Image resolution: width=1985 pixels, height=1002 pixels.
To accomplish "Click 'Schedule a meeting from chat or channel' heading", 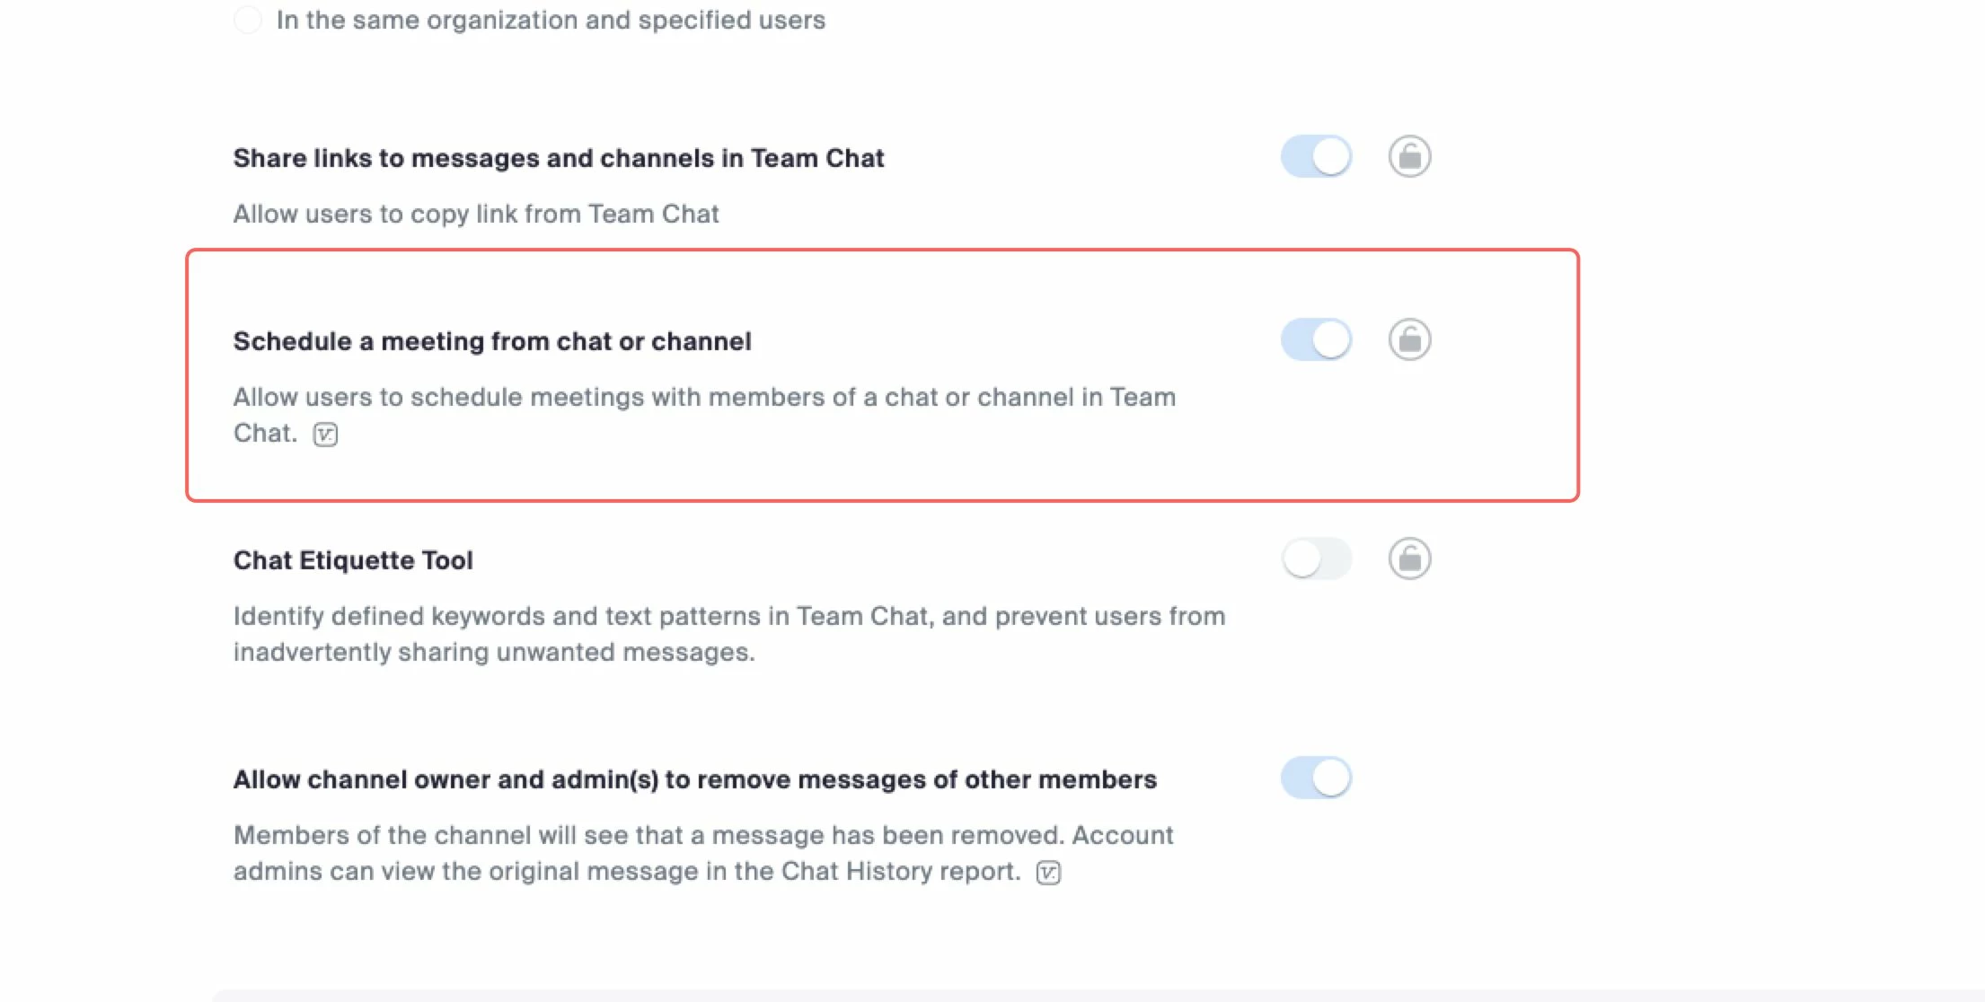I will pyautogui.click(x=491, y=341).
